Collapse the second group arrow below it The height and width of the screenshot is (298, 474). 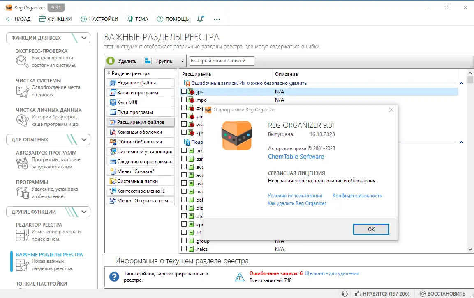(x=461, y=142)
